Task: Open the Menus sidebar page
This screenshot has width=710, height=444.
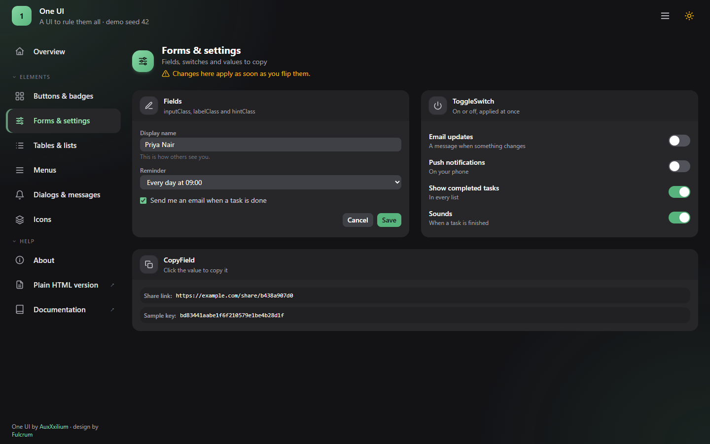Action: 64,170
